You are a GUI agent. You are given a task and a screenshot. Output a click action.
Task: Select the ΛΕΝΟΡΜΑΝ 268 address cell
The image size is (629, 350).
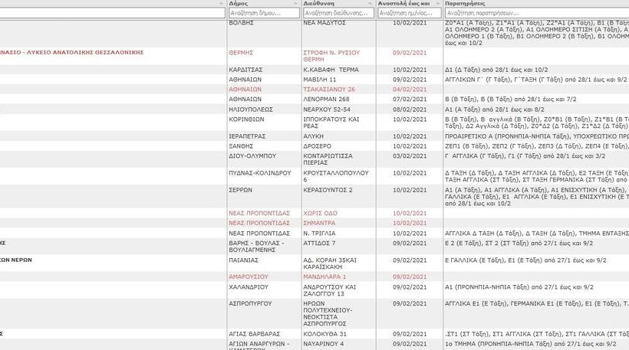pyautogui.click(x=327, y=99)
